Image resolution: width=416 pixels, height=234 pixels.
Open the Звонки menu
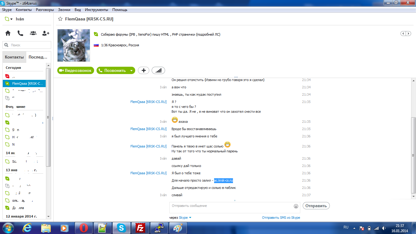[x=64, y=10]
